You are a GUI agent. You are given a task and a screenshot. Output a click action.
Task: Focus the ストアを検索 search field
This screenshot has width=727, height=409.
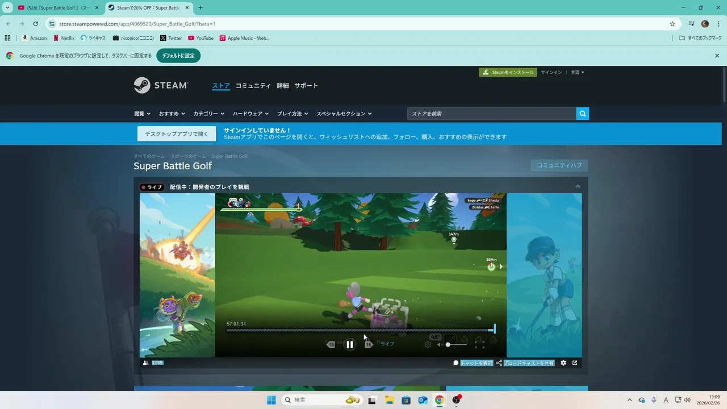coord(491,114)
